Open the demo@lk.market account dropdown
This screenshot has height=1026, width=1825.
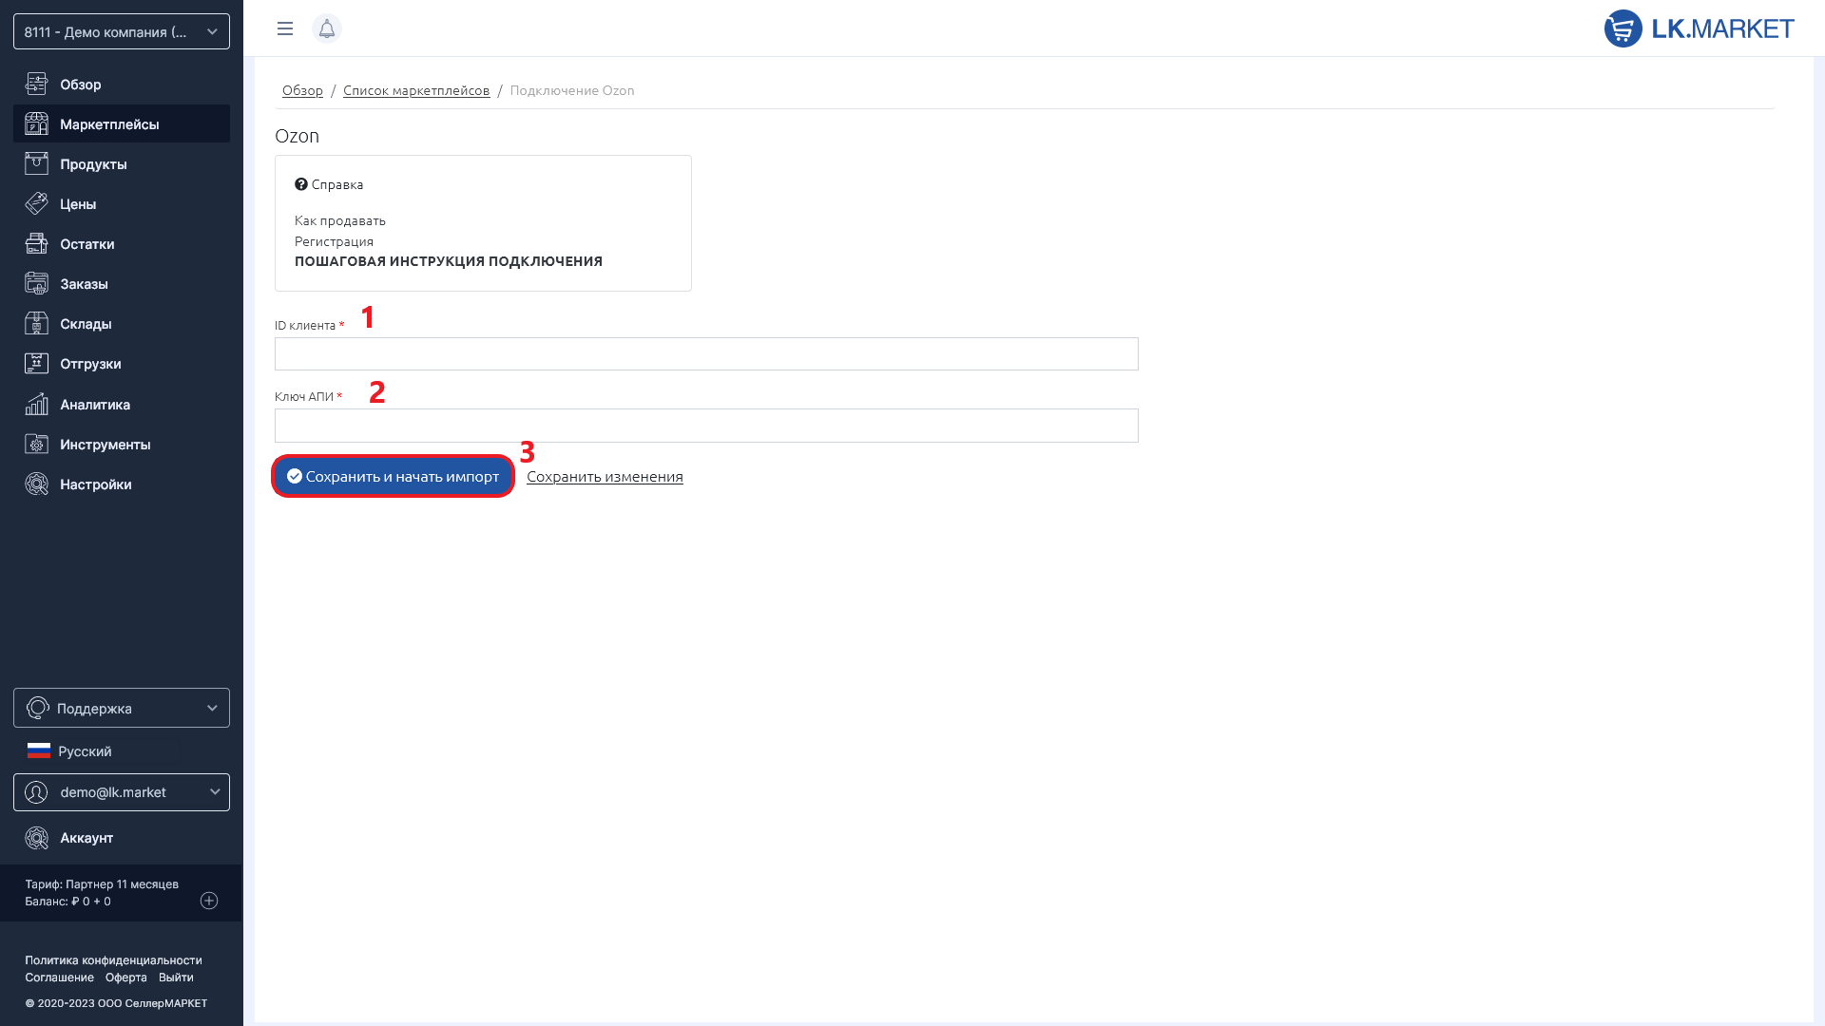122,792
